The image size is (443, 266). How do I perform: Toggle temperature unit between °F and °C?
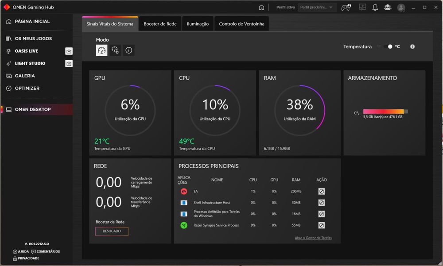click(x=388, y=46)
